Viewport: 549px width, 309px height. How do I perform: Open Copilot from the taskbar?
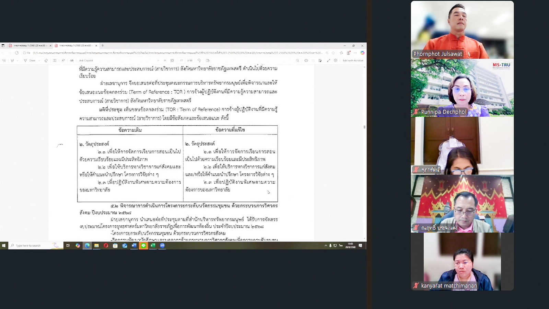[x=78, y=245]
